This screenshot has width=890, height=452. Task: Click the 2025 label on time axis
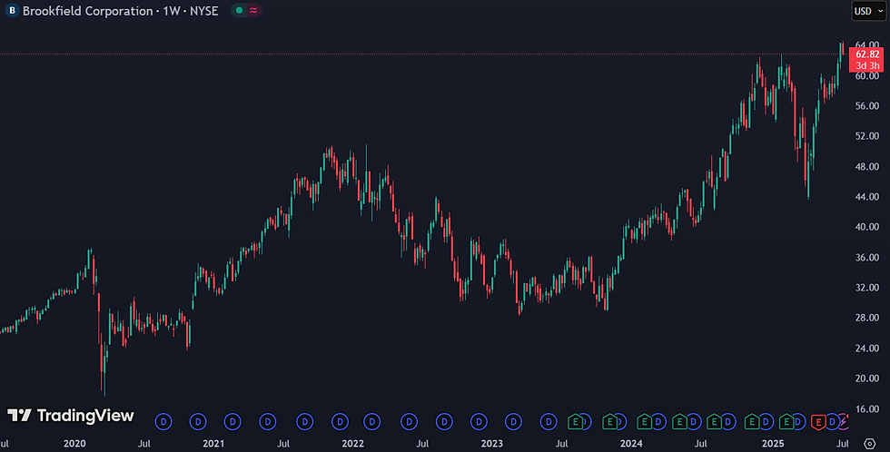coord(773,444)
